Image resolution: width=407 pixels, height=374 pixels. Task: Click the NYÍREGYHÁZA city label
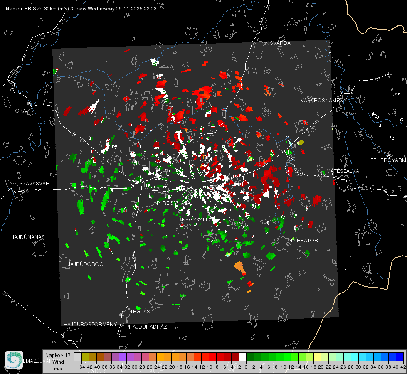172,203
